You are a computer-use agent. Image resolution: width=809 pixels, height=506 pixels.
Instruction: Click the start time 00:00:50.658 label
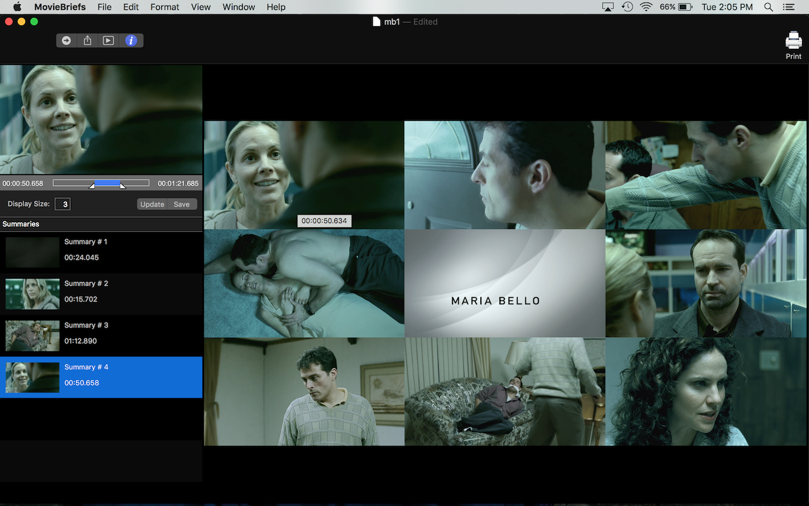pos(23,183)
